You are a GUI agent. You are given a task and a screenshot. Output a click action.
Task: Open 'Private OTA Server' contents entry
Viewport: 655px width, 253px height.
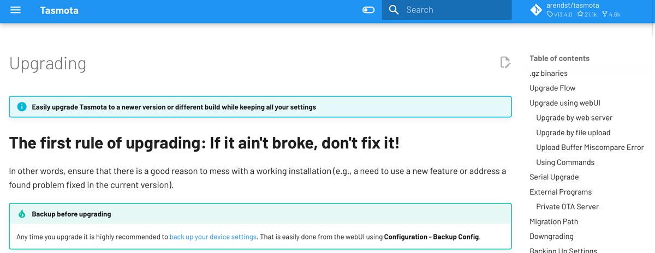[567, 207]
